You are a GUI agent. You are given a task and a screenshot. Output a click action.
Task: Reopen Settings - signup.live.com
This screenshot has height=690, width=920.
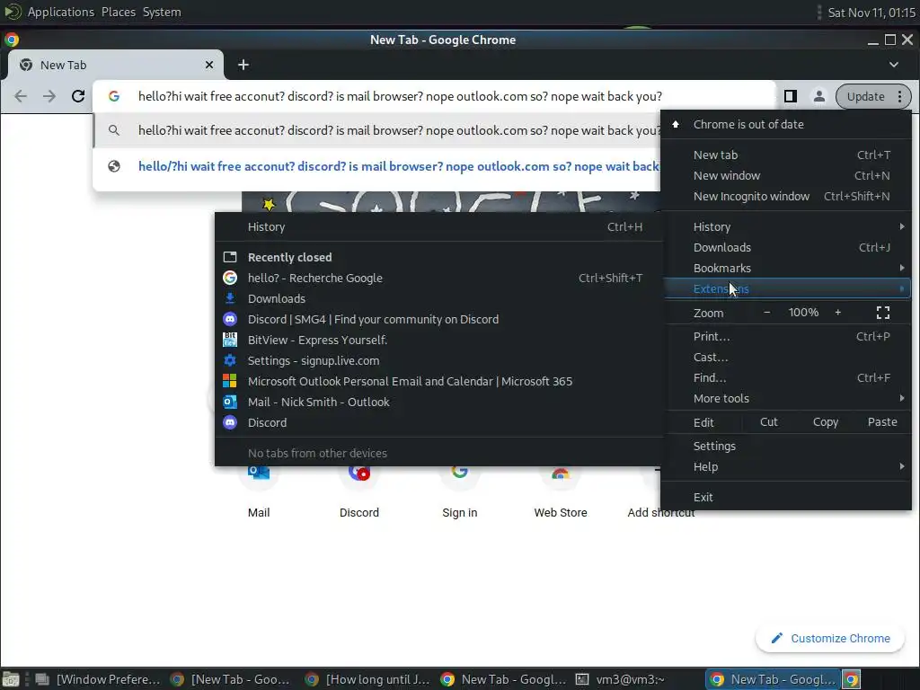[x=438, y=361]
